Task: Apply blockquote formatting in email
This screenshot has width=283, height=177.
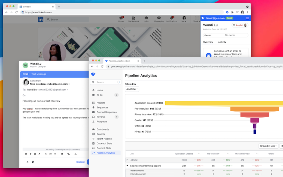Action: pos(62,154)
